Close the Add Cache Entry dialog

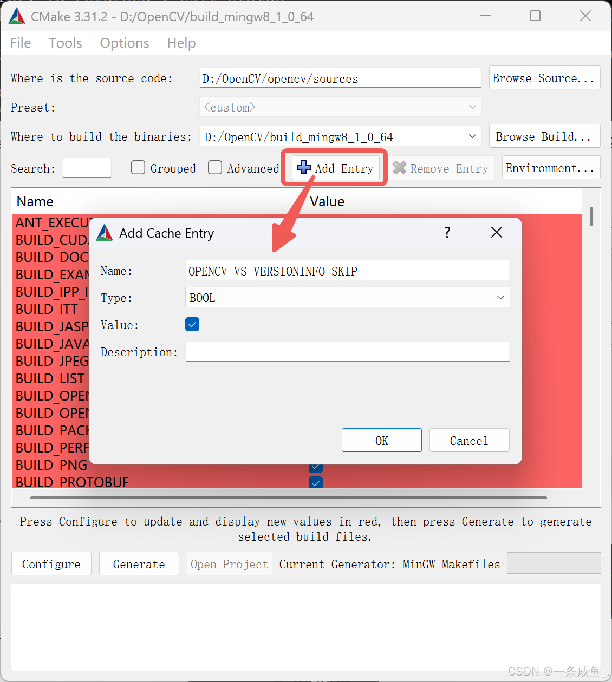point(497,232)
